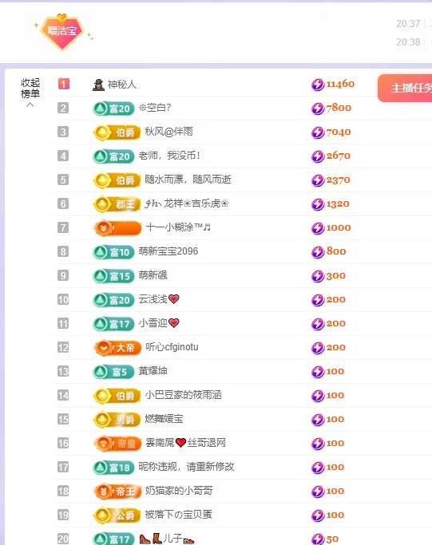Select username 燃舞媛宝
The height and width of the screenshot is (545, 432).
click(x=164, y=419)
